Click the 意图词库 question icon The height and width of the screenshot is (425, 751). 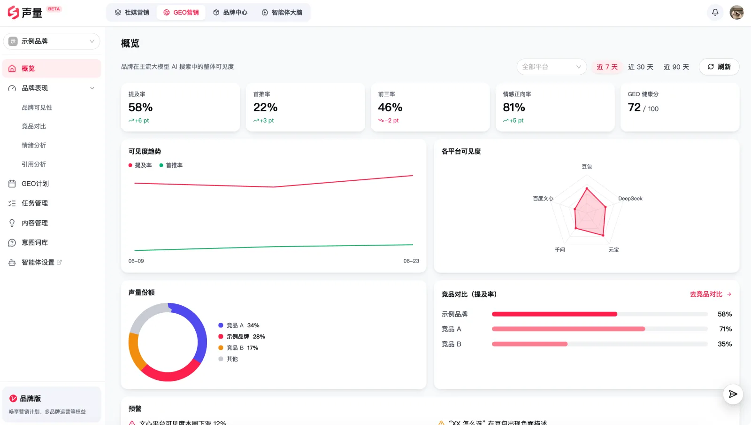(12, 243)
